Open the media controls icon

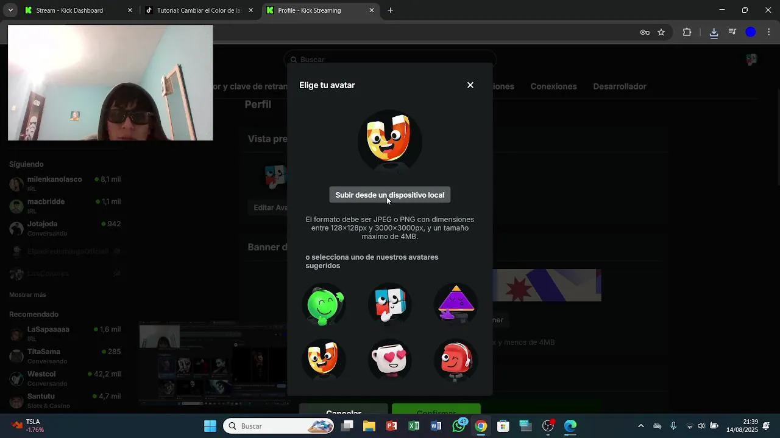point(732,32)
